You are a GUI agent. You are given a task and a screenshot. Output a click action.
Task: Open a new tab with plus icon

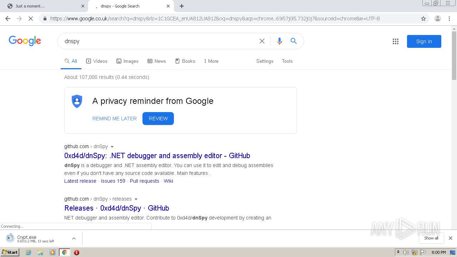182,6
